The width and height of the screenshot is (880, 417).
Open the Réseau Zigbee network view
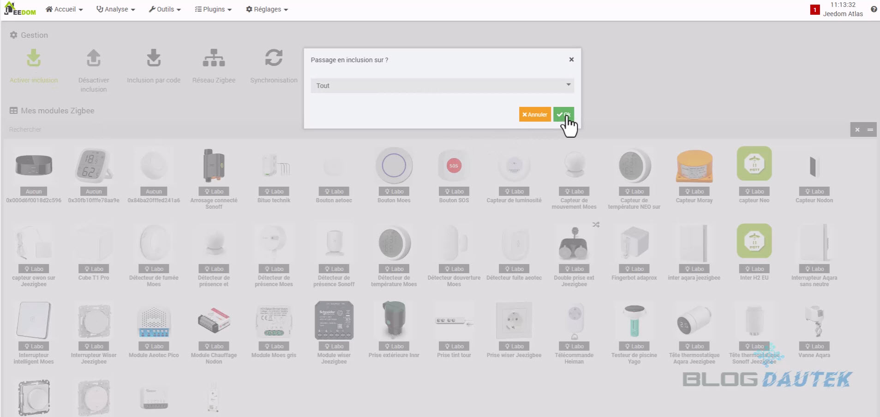[214, 59]
